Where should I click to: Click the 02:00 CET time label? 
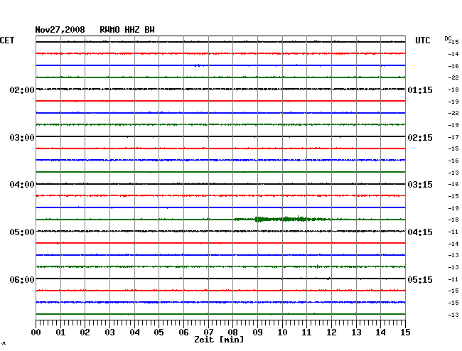point(22,90)
